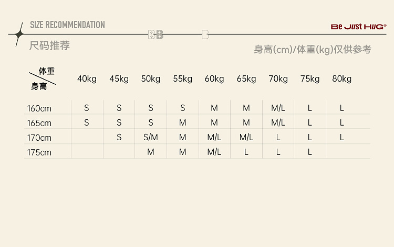
Task: Click the single B emblem on the line
Action: (x=205, y=35)
